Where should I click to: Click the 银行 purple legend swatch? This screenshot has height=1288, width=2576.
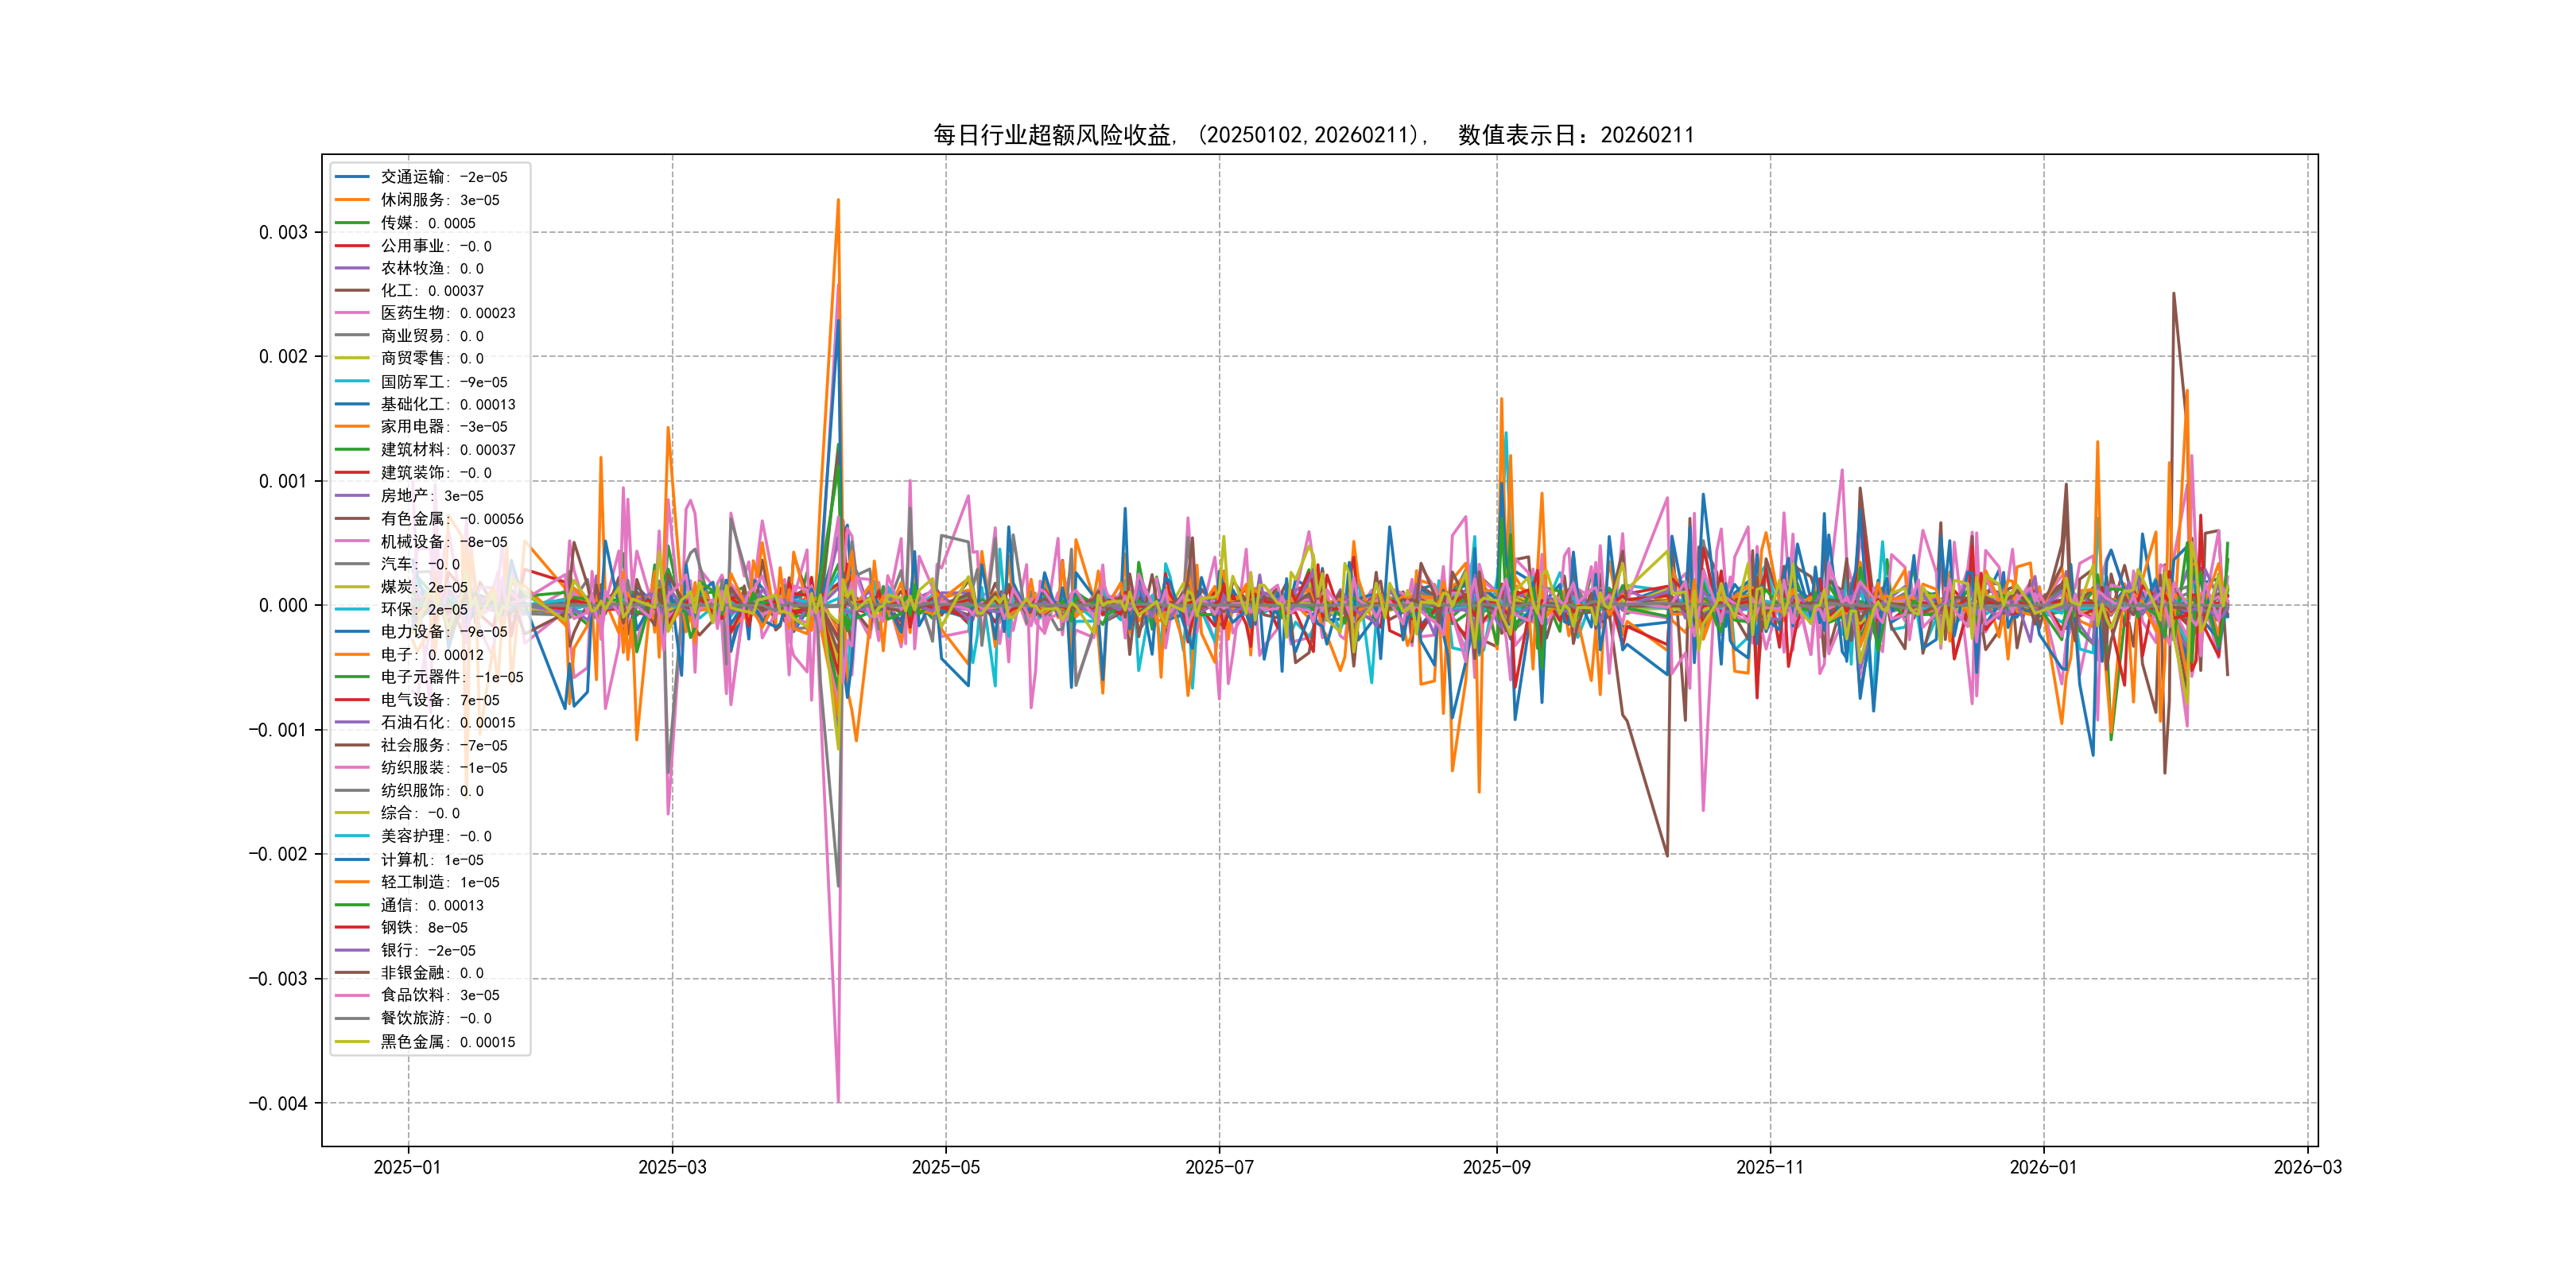[x=352, y=950]
